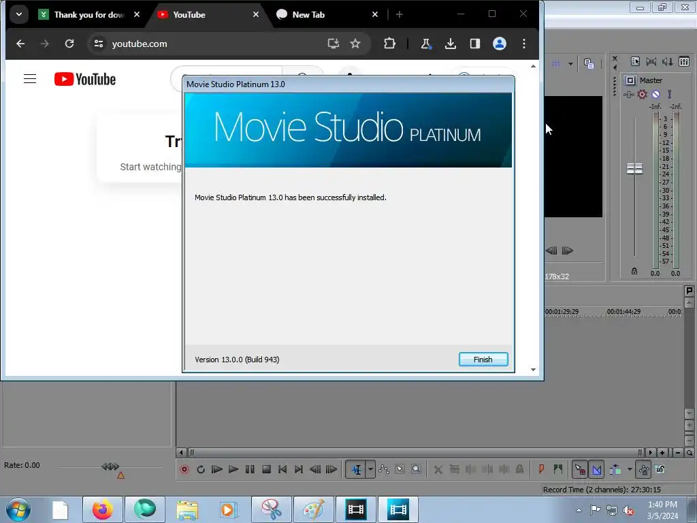
Task: Click the Lock event padlock icon
Action: pos(519,469)
